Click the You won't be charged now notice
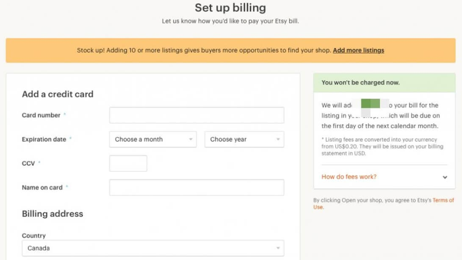The image size is (462, 260). [x=361, y=82]
